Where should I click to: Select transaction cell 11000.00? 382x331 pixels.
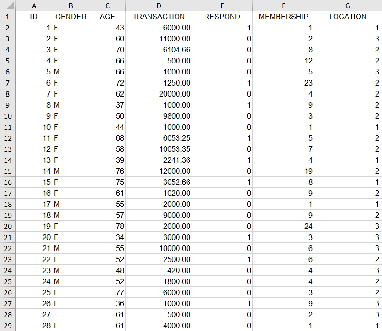pos(159,39)
